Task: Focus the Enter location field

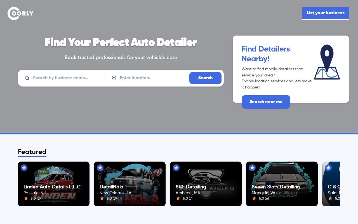Action: [153, 78]
